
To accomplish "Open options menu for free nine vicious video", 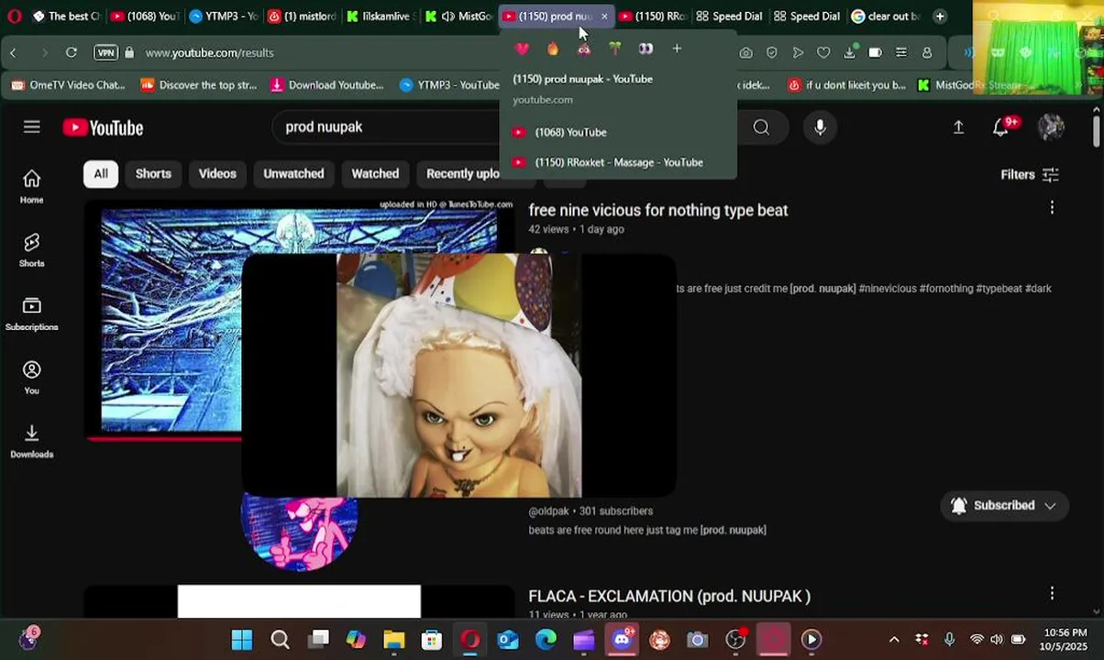I will pos(1052,208).
